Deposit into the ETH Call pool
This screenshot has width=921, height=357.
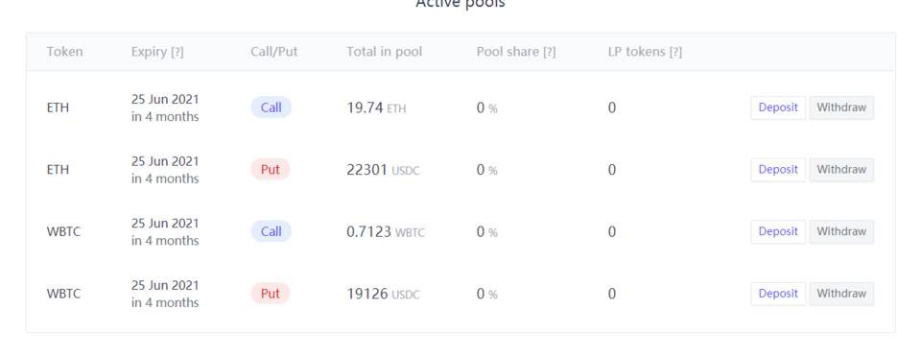coord(778,108)
